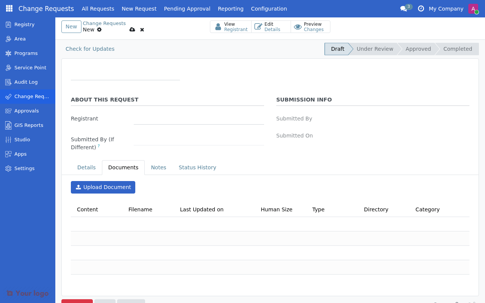Switch to the Notes tab

click(158, 167)
